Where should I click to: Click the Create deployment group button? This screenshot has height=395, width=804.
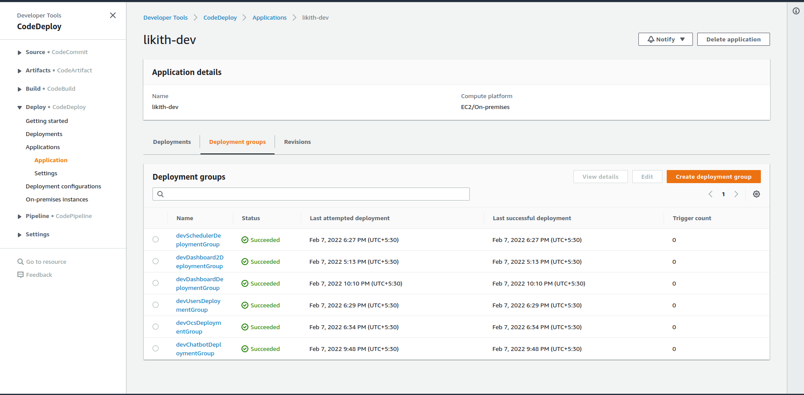point(713,176)
